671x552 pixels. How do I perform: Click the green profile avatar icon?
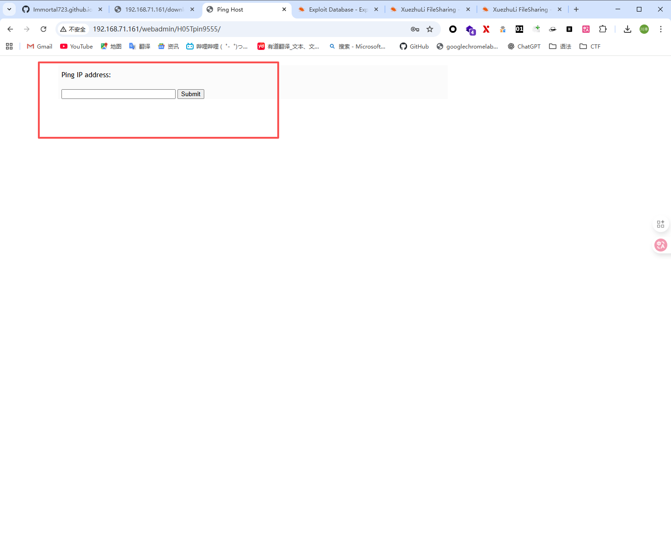coord(644,29)
